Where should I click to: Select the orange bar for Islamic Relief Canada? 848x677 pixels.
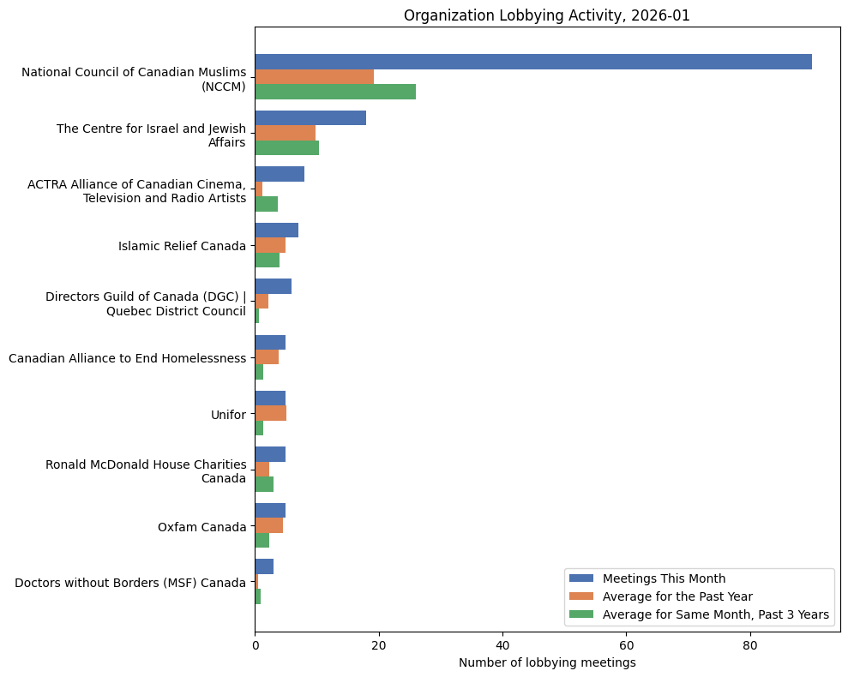tap(270, 244)
